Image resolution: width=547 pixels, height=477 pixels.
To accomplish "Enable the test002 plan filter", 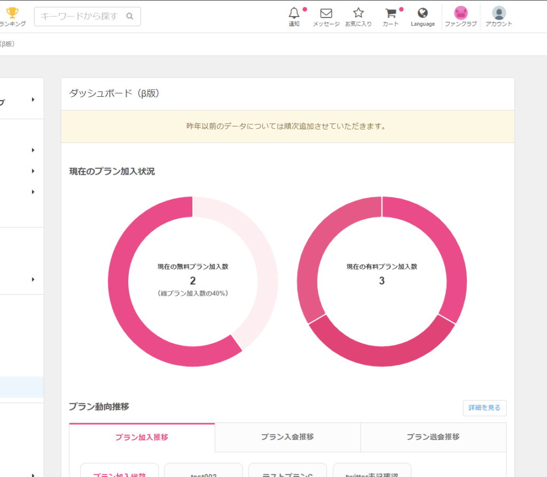I will tap(203, 473).
